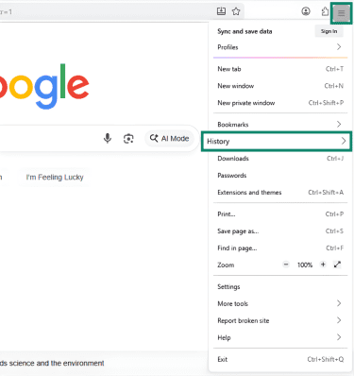
Task: Open the Firefox hamburger application menu
Action: point(341,13)
